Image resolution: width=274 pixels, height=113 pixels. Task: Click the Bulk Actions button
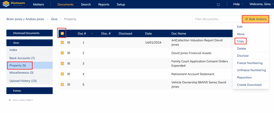[x=255, y=19]
